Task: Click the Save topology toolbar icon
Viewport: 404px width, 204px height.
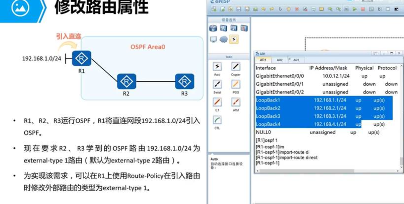Action: point(239,9)
